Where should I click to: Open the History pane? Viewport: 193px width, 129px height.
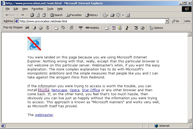pos(91,15)
